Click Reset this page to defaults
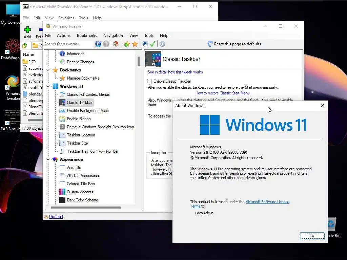Image resolution: width=347 pixels, height=260 pixels. click(x=238, y=44)
